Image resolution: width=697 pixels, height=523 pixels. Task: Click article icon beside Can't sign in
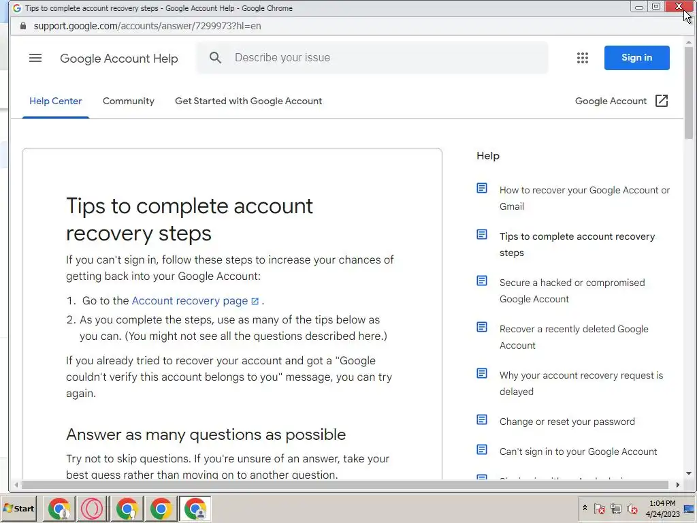click(x=482, y=449)
